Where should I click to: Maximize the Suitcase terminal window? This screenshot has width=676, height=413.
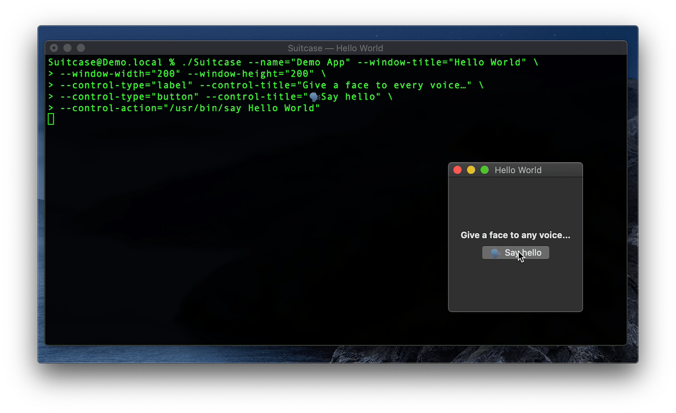[x=81, y=48]
